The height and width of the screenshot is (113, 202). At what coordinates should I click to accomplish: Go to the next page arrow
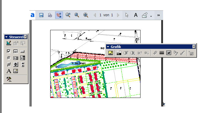tap(118, 15)
